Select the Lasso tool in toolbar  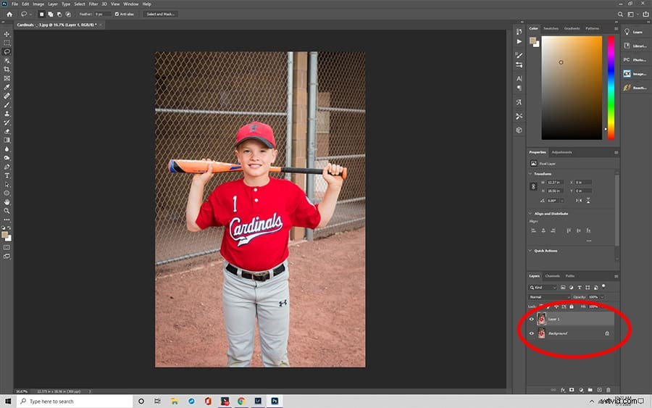7,51
